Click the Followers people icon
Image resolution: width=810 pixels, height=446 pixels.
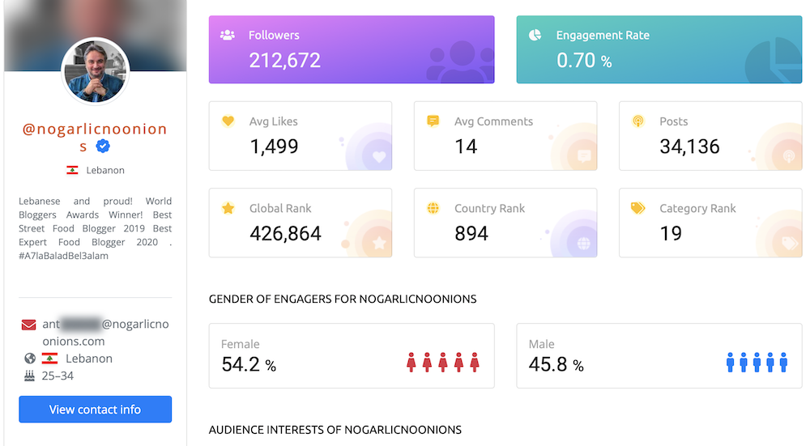coord(228,35)
